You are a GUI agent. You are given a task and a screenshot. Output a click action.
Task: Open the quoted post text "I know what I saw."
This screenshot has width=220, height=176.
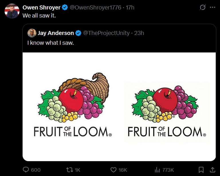50,43
